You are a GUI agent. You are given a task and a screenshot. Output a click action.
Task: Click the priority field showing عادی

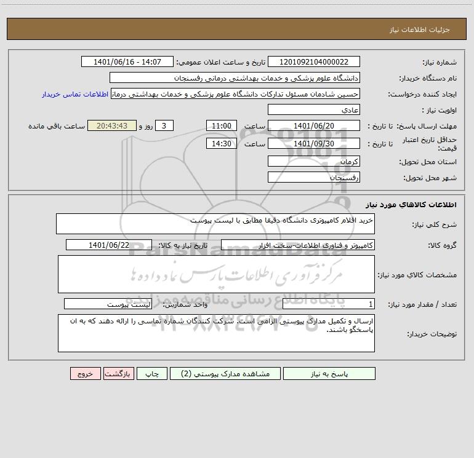(314, 109)
